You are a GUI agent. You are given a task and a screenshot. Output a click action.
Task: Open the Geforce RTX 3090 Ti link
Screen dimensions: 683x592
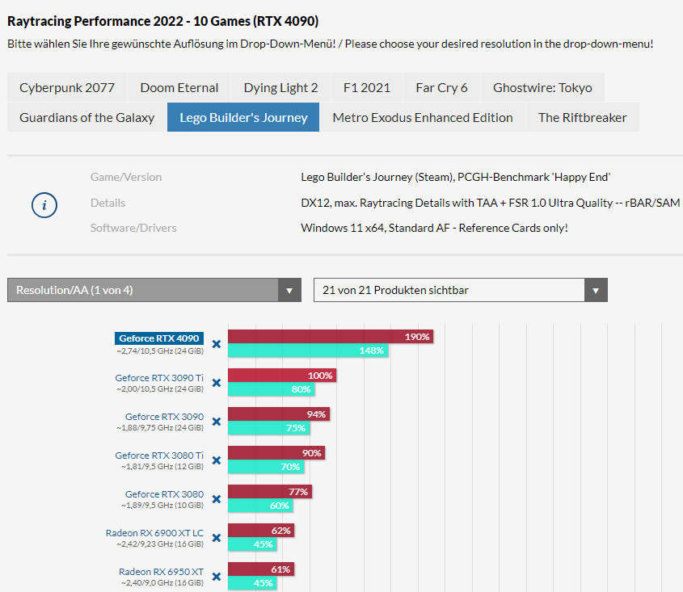coord(159,378)
